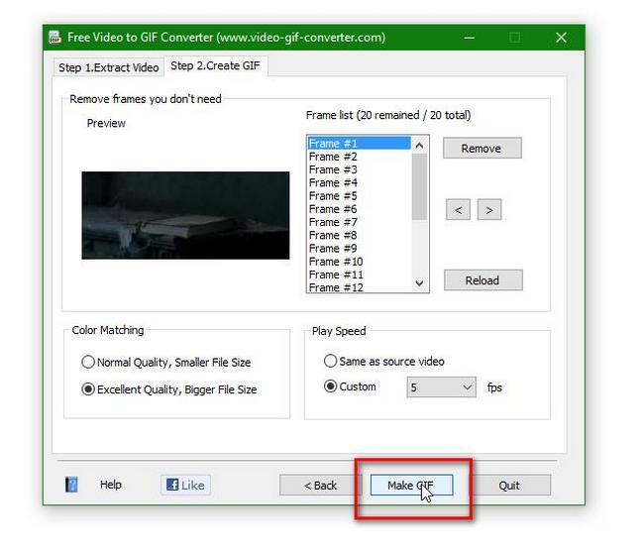Screen dimensions: 644x552
Task: Open the Help link
Action: (x=111, y=485)
